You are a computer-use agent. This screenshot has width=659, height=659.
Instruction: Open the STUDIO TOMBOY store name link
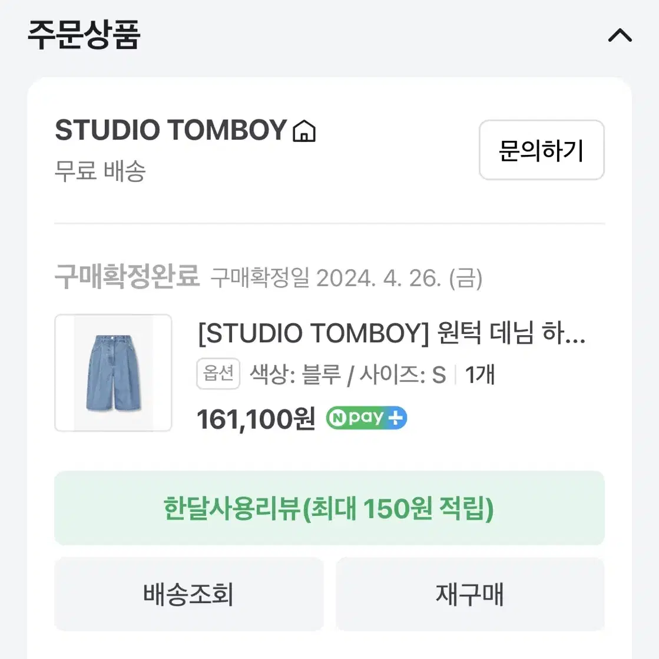[x=171, y=130]
